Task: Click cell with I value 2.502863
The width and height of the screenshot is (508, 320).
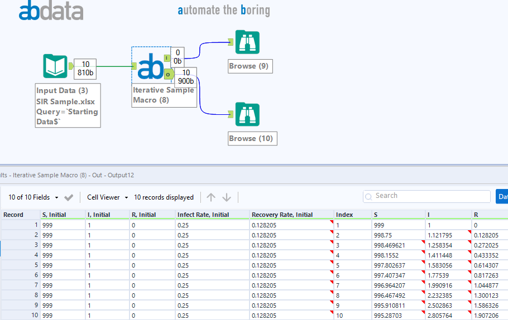Action: 449,306
